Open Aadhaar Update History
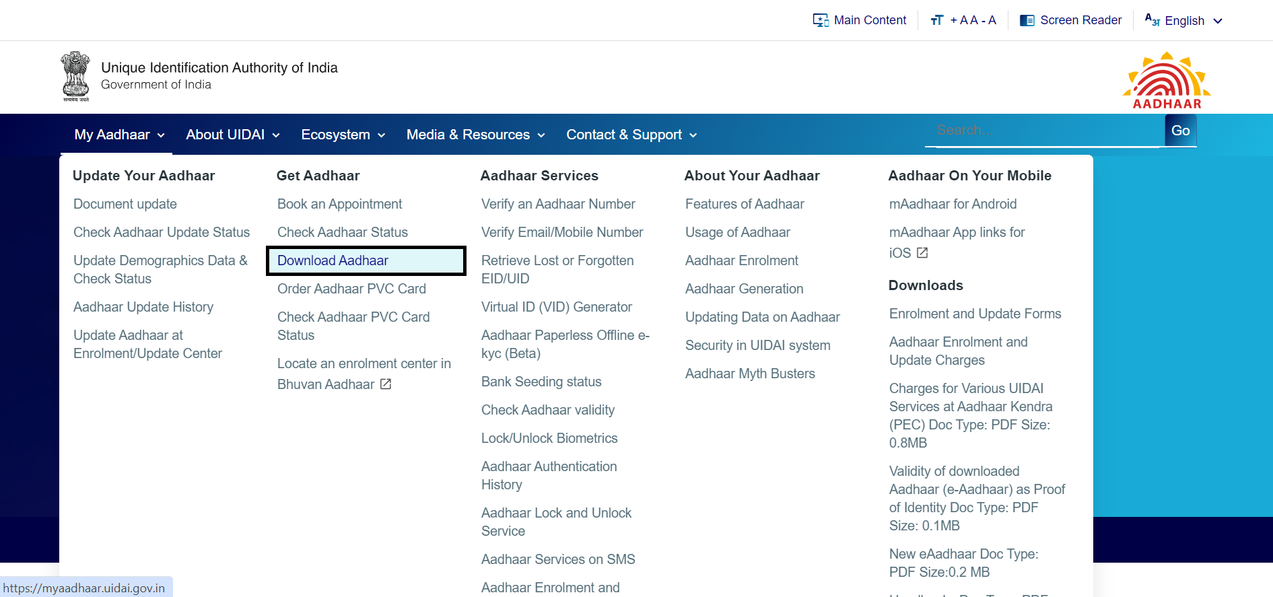1273x597 pixels. 143,307
